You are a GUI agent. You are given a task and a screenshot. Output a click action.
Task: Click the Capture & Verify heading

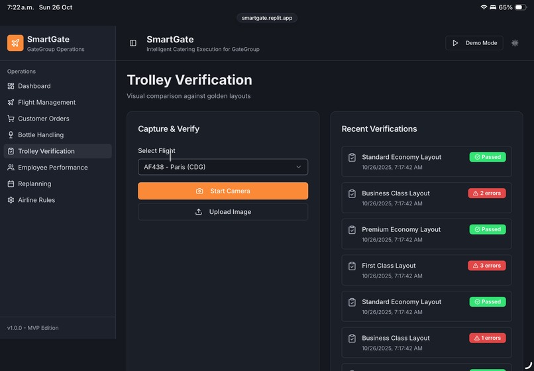(x=168, y=129)
